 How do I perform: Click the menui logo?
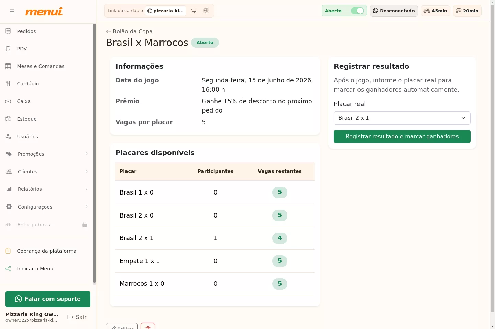(x=44, y=11)
